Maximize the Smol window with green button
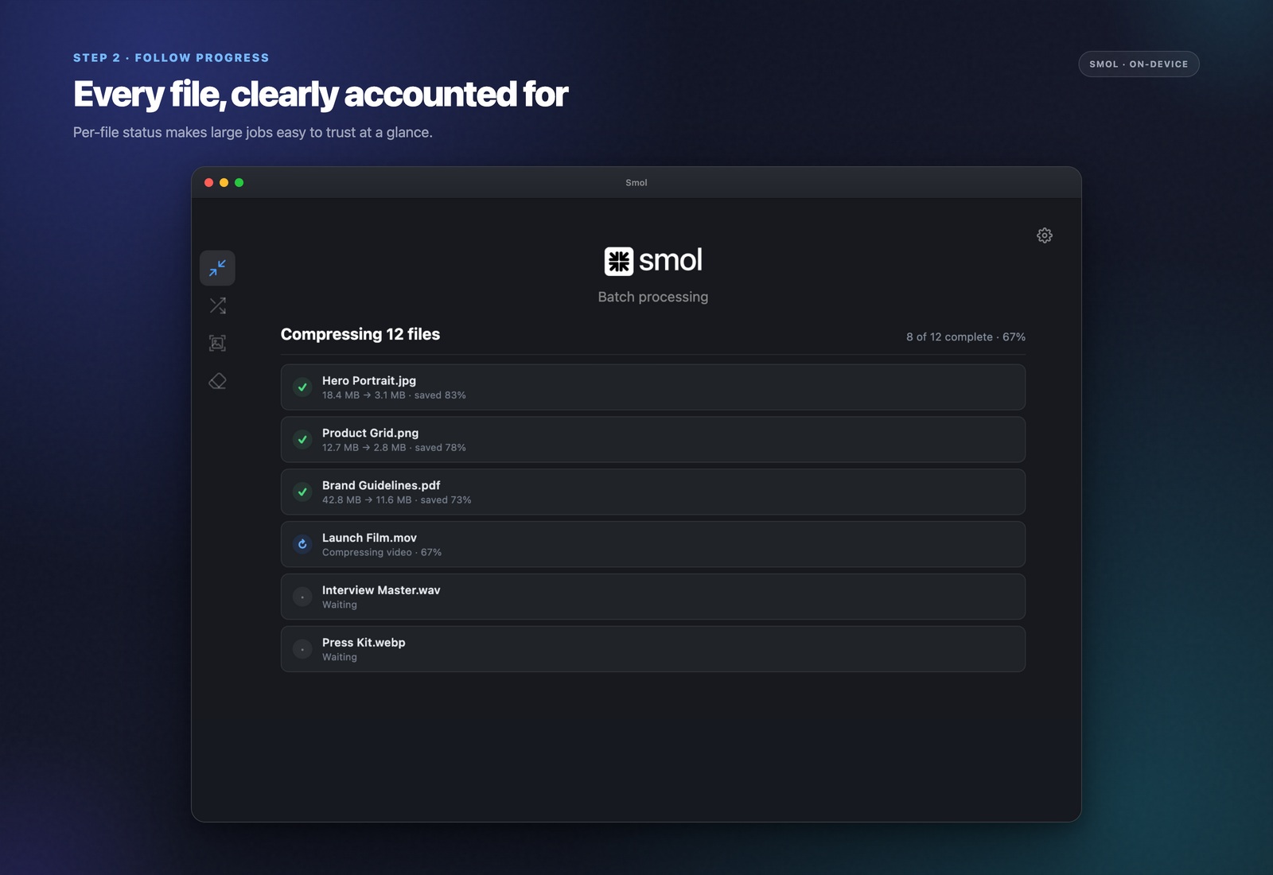Image resolution: width=1273 pixels, height=875 pixels. 239,183
